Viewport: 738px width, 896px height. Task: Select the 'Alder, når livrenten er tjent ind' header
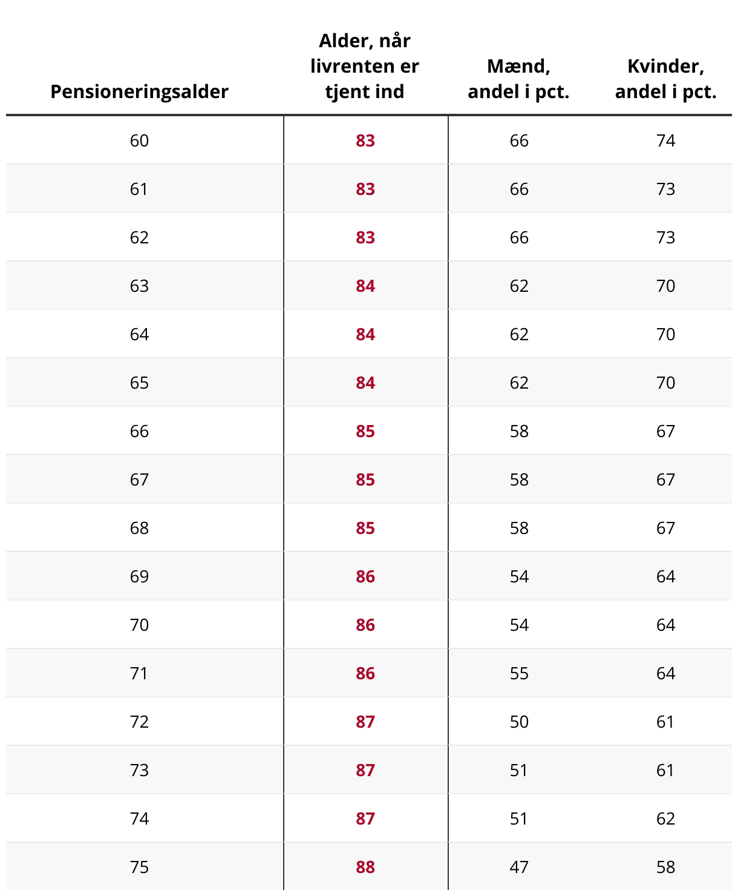365,66
